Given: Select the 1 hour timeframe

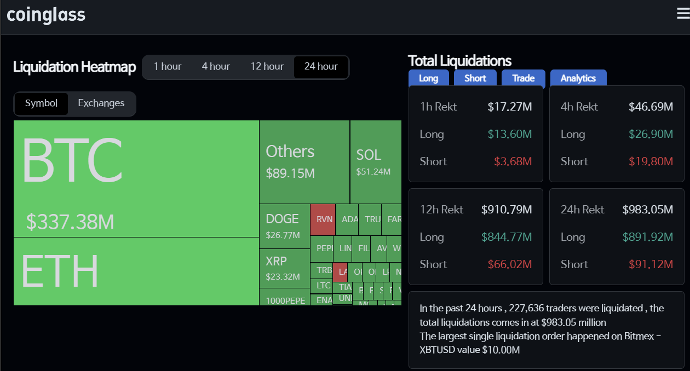Looking at the screenshot, I should tap(168, 67).
